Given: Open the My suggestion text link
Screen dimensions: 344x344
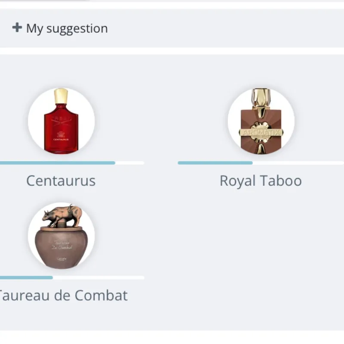Looking at the screenshot, I should [67, 28].
